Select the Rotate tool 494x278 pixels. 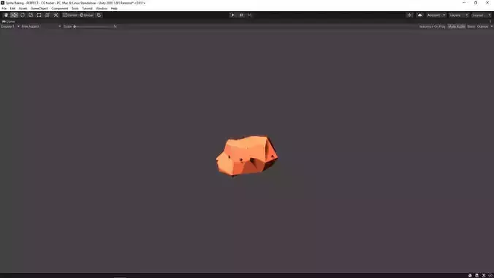23,15
